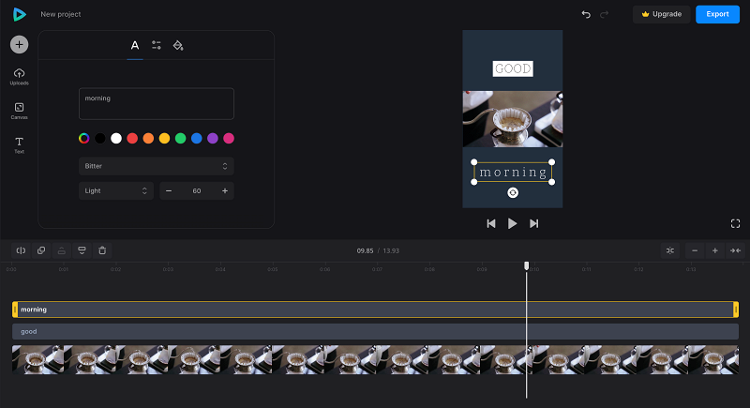
Task: Click the app logo icon
Action: tap(19, 14)
